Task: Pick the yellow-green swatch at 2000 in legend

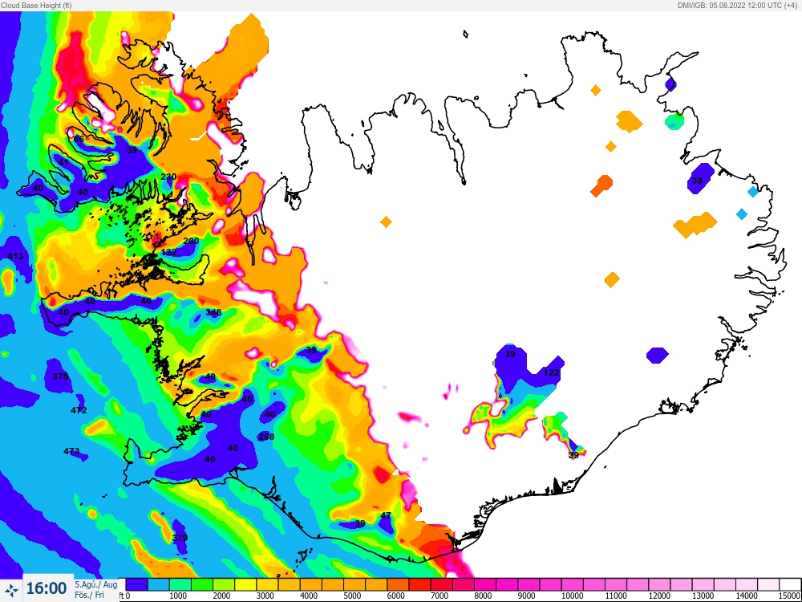Action: click(x=224, y=584)
